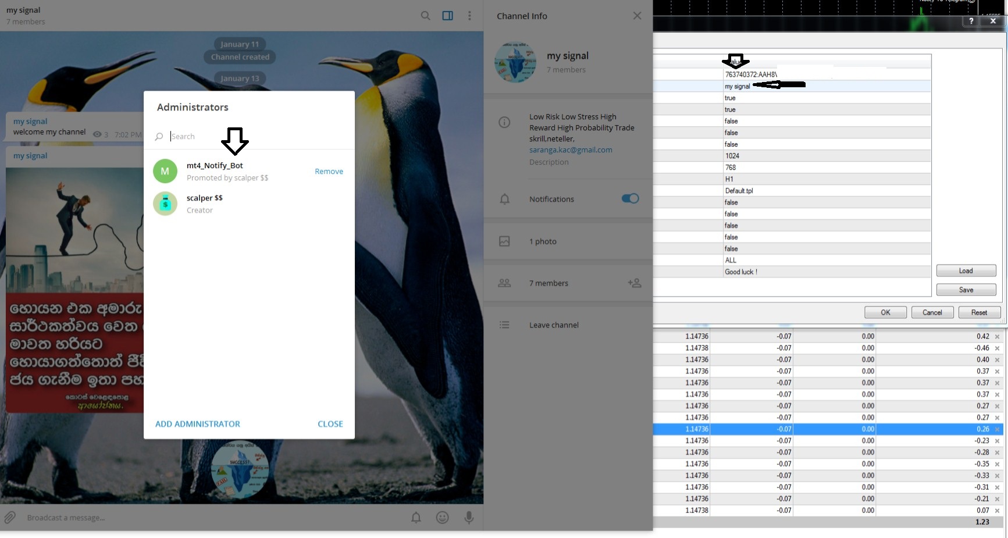Screen dimensions: 1008x538
Task: Click the info circle icon beside description
Action: point(504,122)
